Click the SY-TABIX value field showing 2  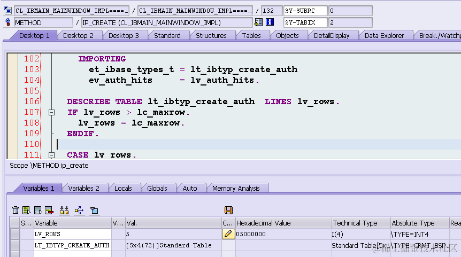pos(350,22)
